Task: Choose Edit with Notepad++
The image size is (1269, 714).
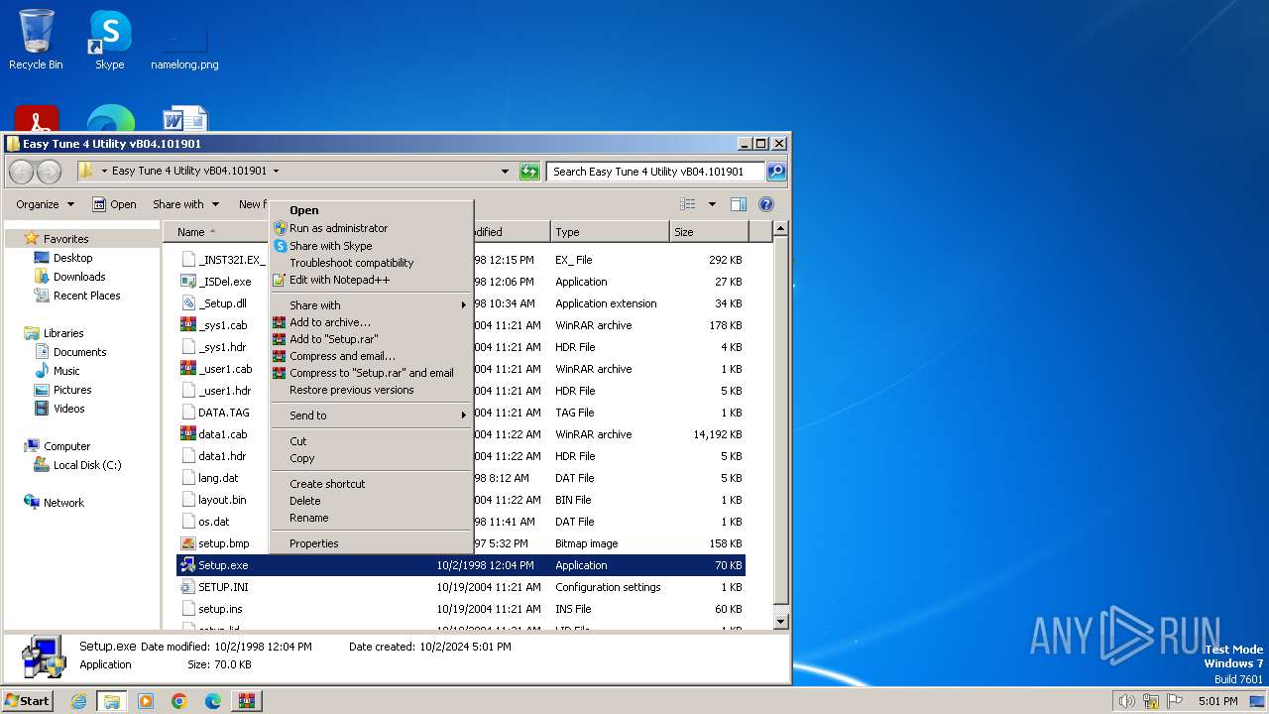Action: pos(372,280)
